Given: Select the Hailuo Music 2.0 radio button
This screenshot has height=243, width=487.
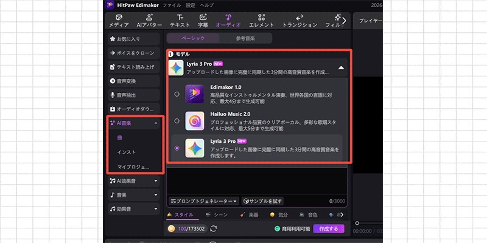Looking at the screenshot, I should tap(177, 121).
